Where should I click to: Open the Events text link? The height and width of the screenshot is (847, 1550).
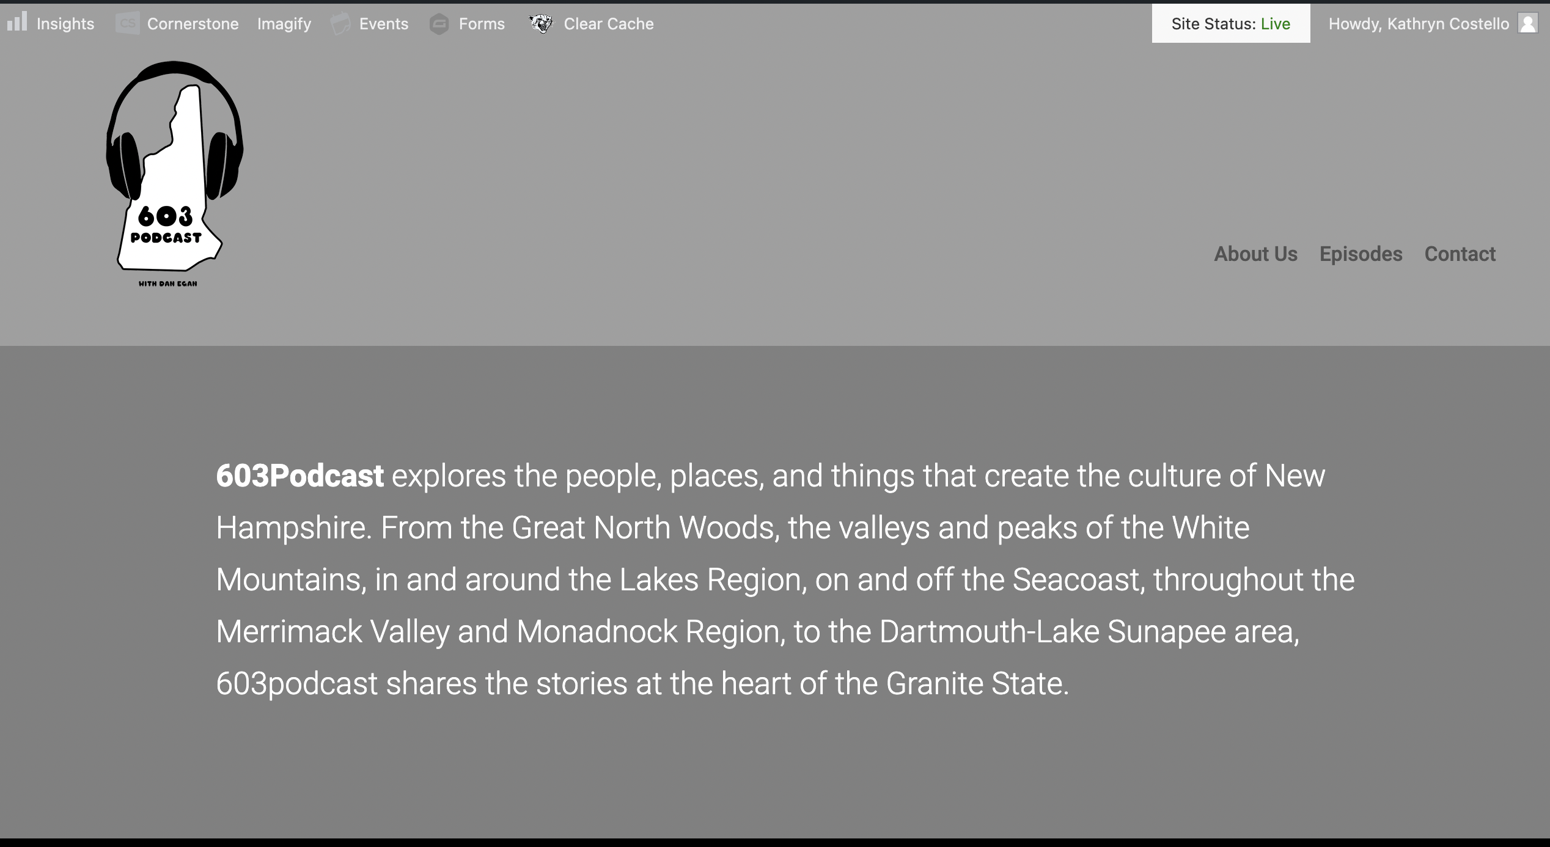pos(383,24)
